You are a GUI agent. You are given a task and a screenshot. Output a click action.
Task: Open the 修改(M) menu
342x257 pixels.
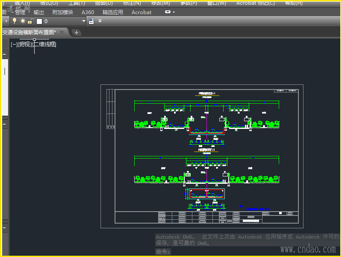[161, 3]
